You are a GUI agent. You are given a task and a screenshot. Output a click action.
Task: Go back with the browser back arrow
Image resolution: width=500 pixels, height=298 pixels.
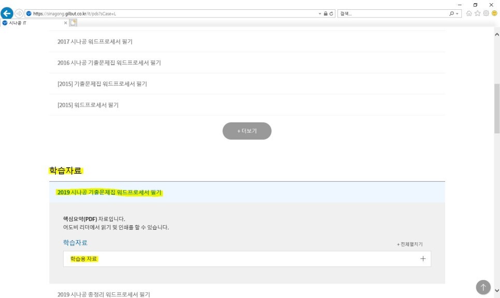click(7, 13)
